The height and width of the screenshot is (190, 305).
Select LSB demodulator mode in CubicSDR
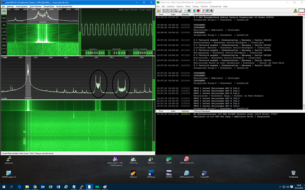4,32
